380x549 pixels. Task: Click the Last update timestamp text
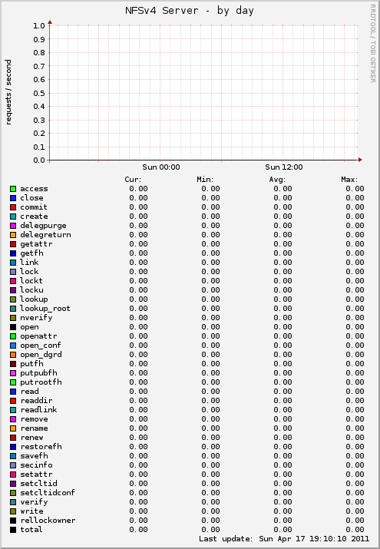tap(284, 539)
